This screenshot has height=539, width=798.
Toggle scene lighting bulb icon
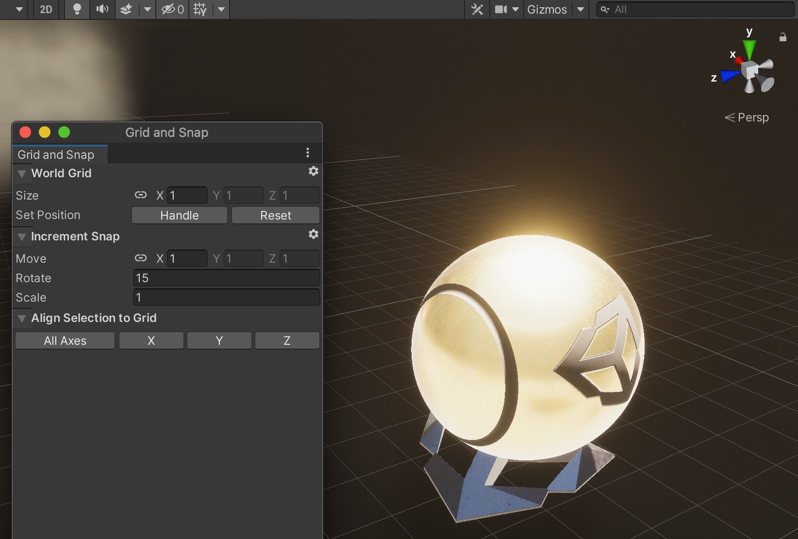(77, 9)
